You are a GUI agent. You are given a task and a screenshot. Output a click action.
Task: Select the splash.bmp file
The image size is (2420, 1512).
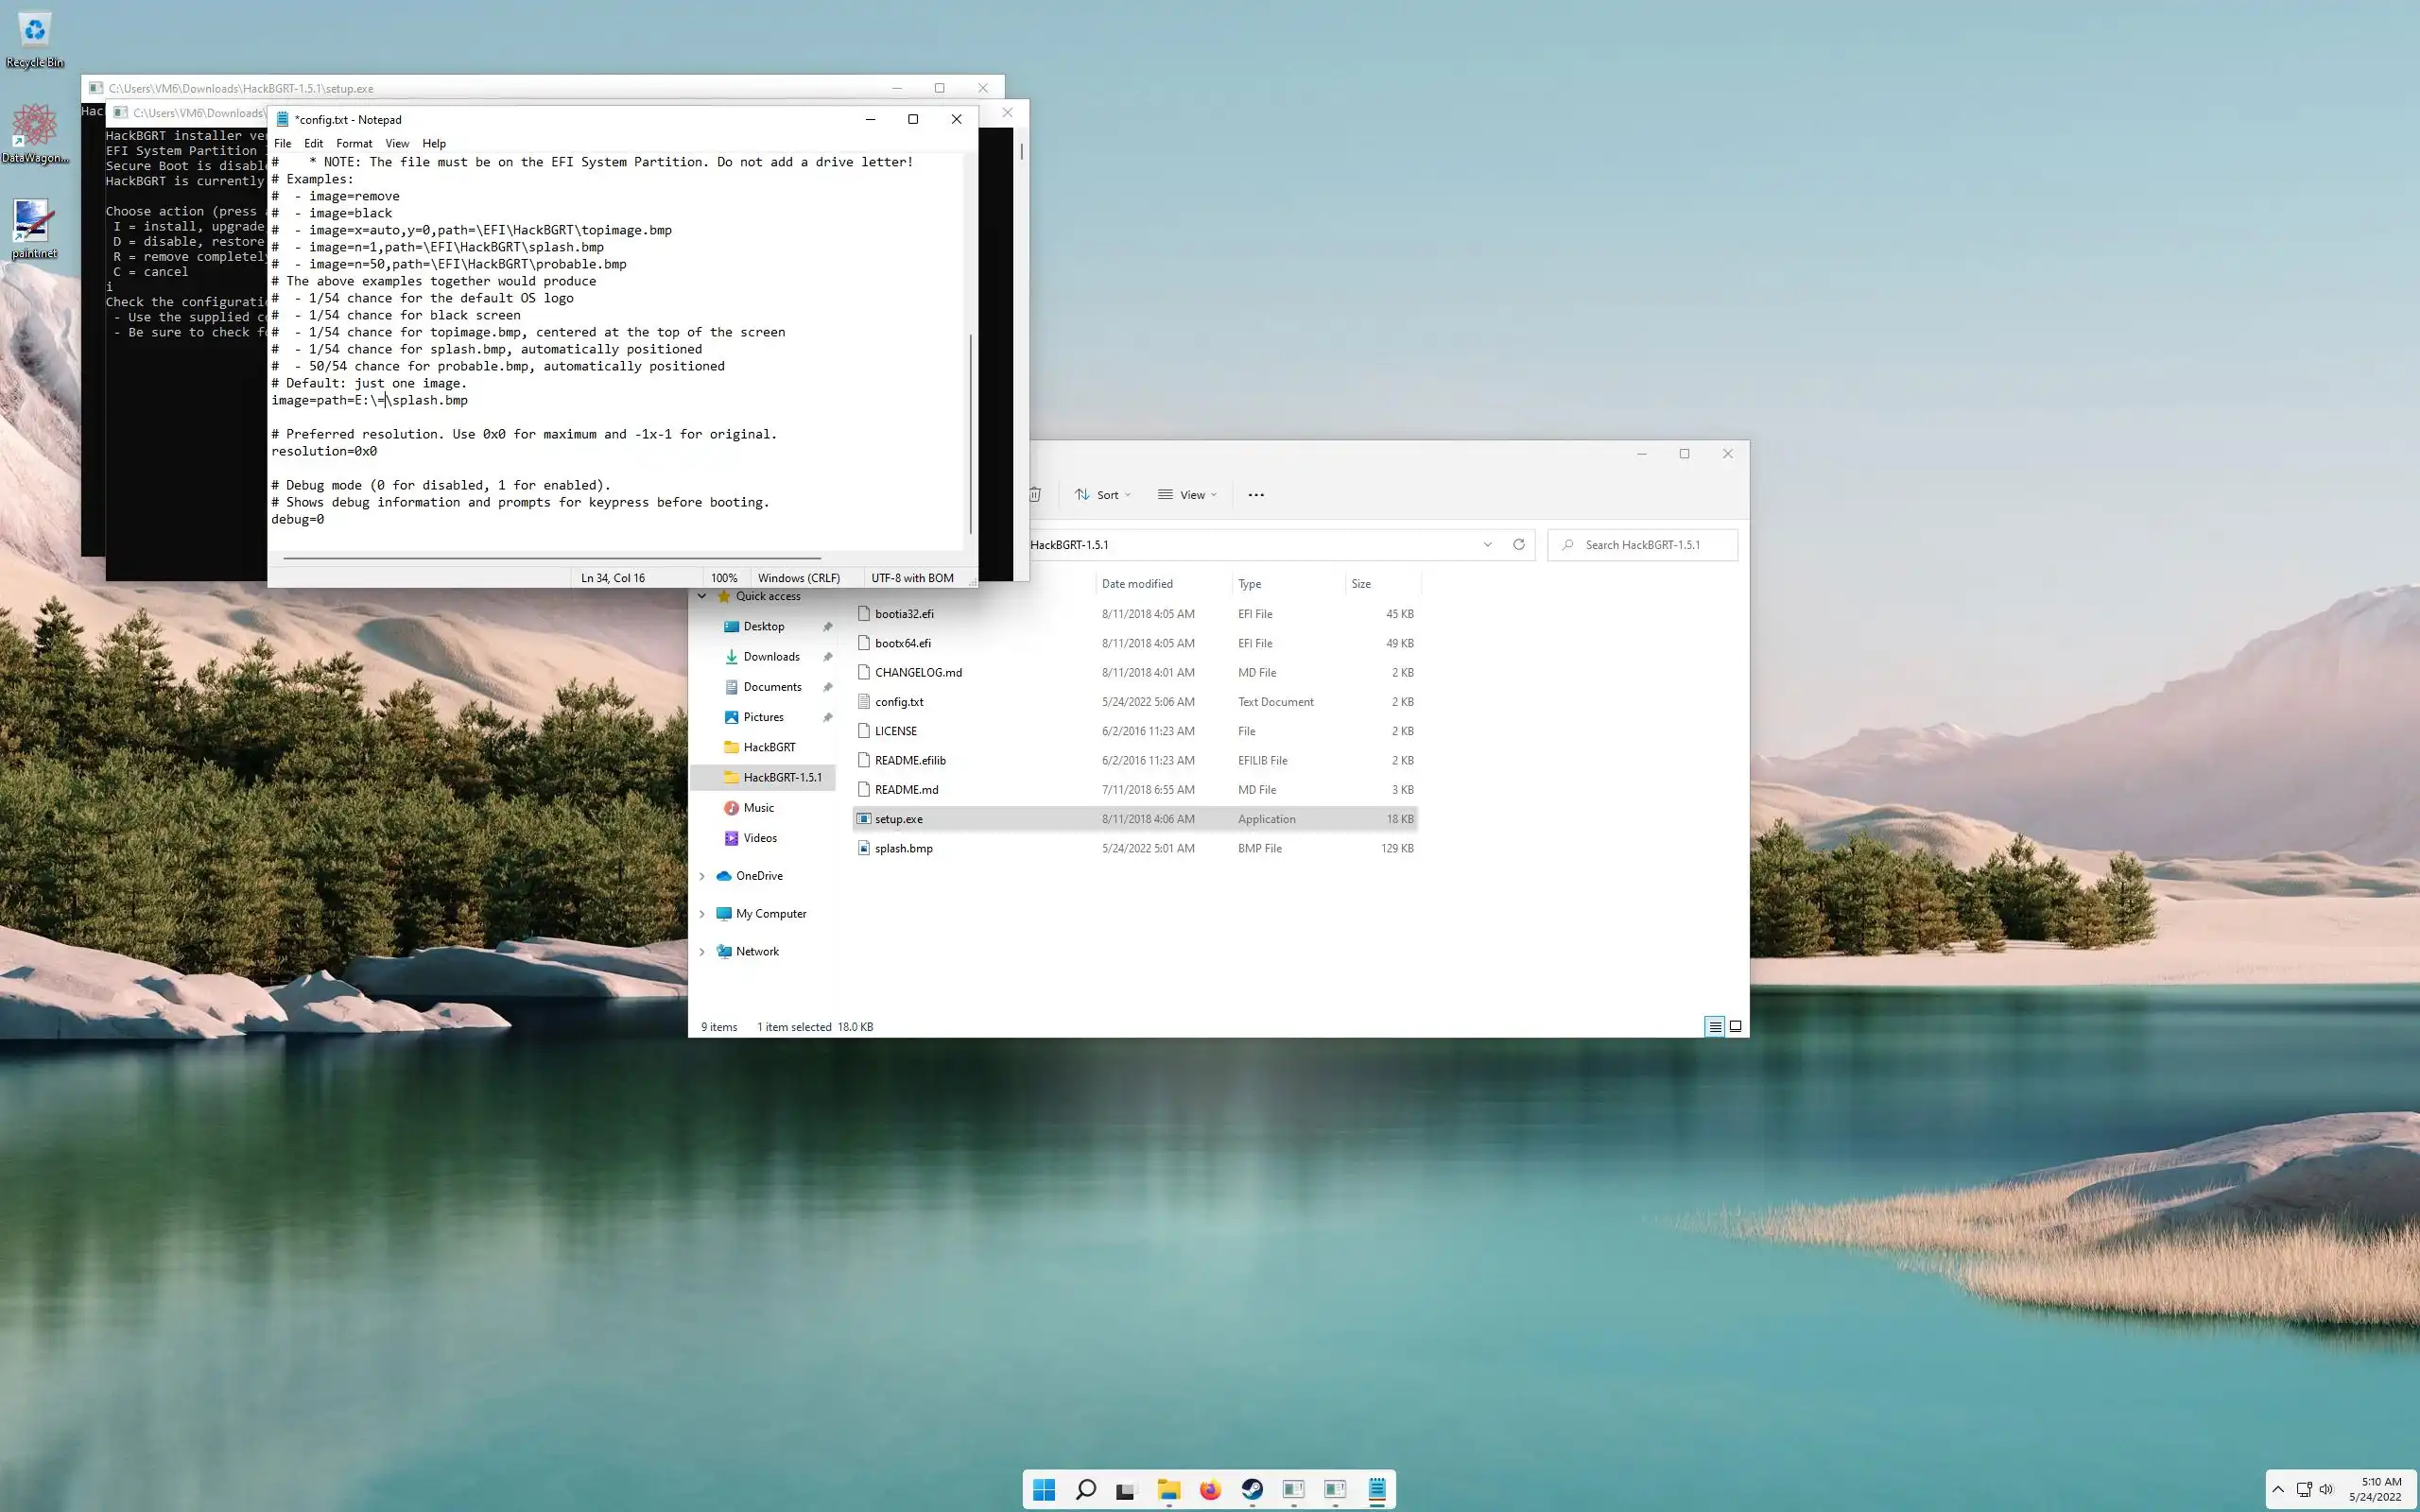(x=904, y=848)
